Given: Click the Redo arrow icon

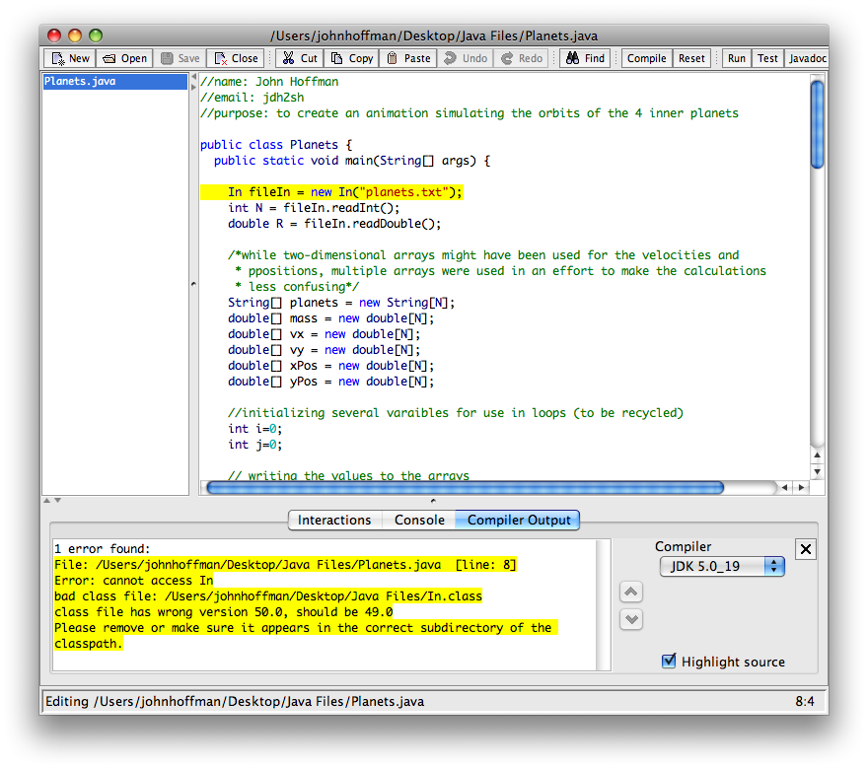Looking at the screenshot, I should click(507, 58).
